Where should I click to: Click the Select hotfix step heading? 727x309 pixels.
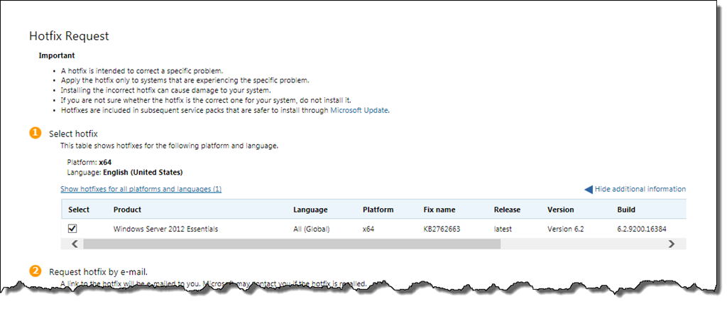(73, 134)
